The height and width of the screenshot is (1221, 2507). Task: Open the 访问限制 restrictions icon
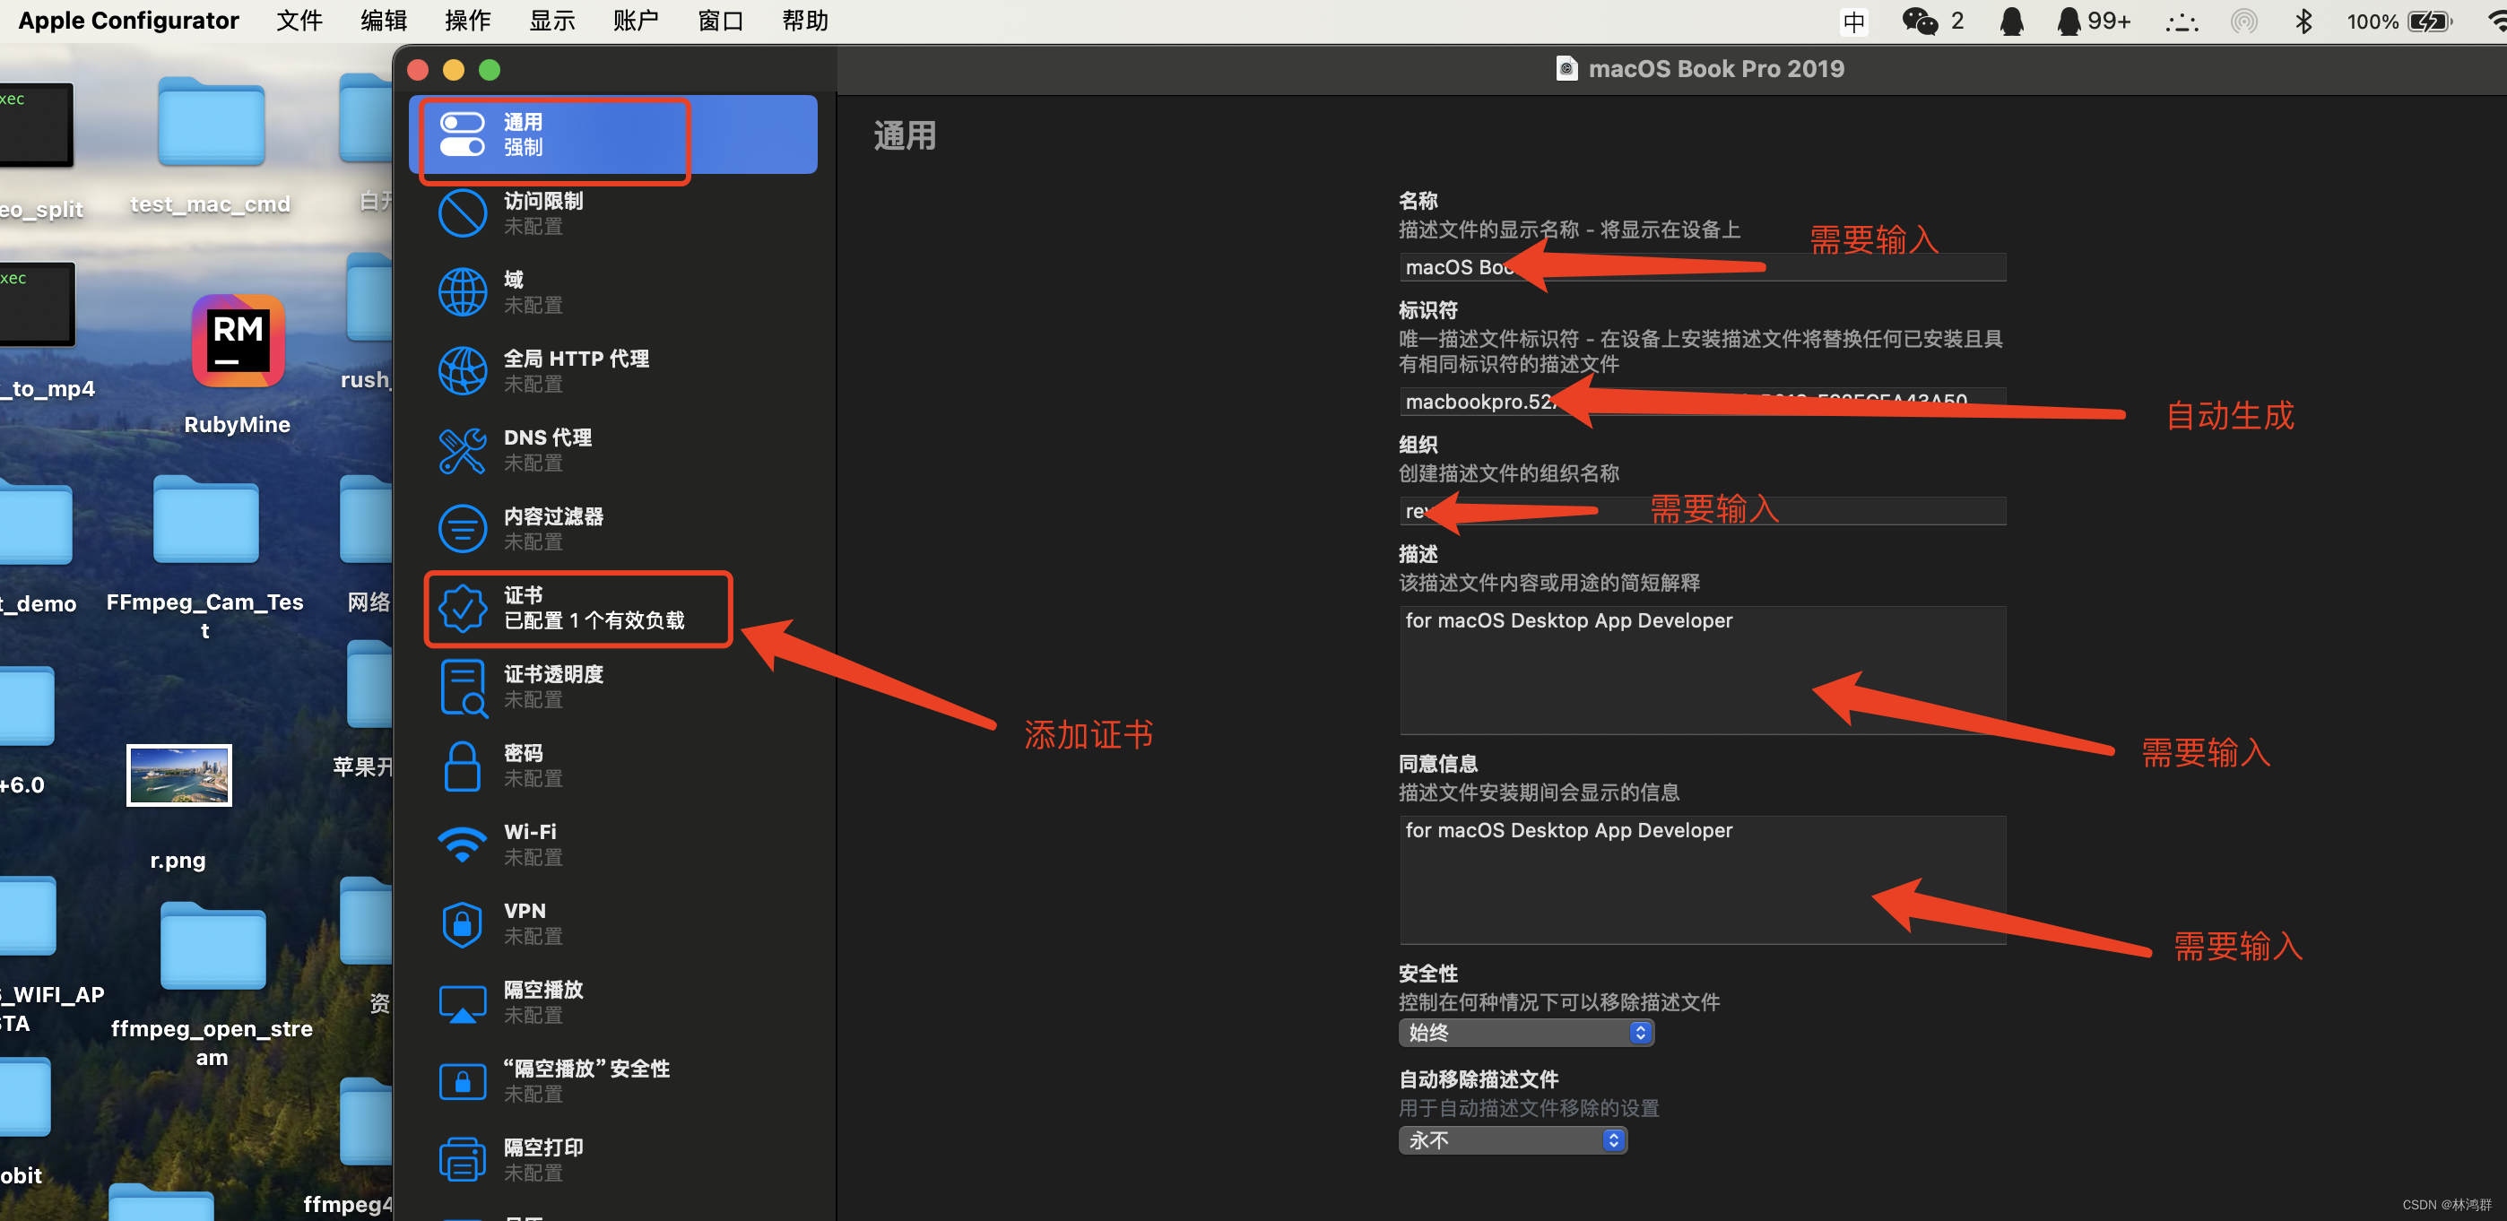pyautogui.click(x=463, y=213)
